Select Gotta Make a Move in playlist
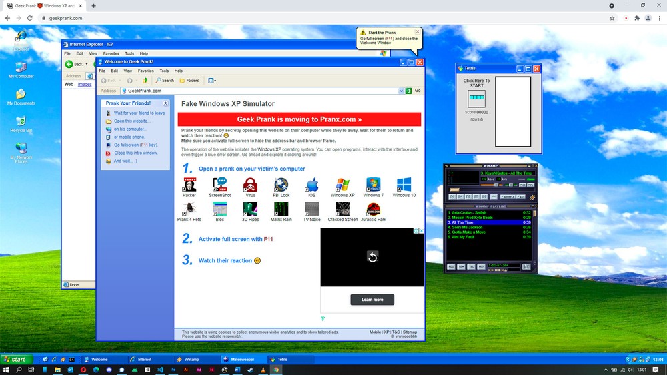667x375 pixels. [489, 232]
